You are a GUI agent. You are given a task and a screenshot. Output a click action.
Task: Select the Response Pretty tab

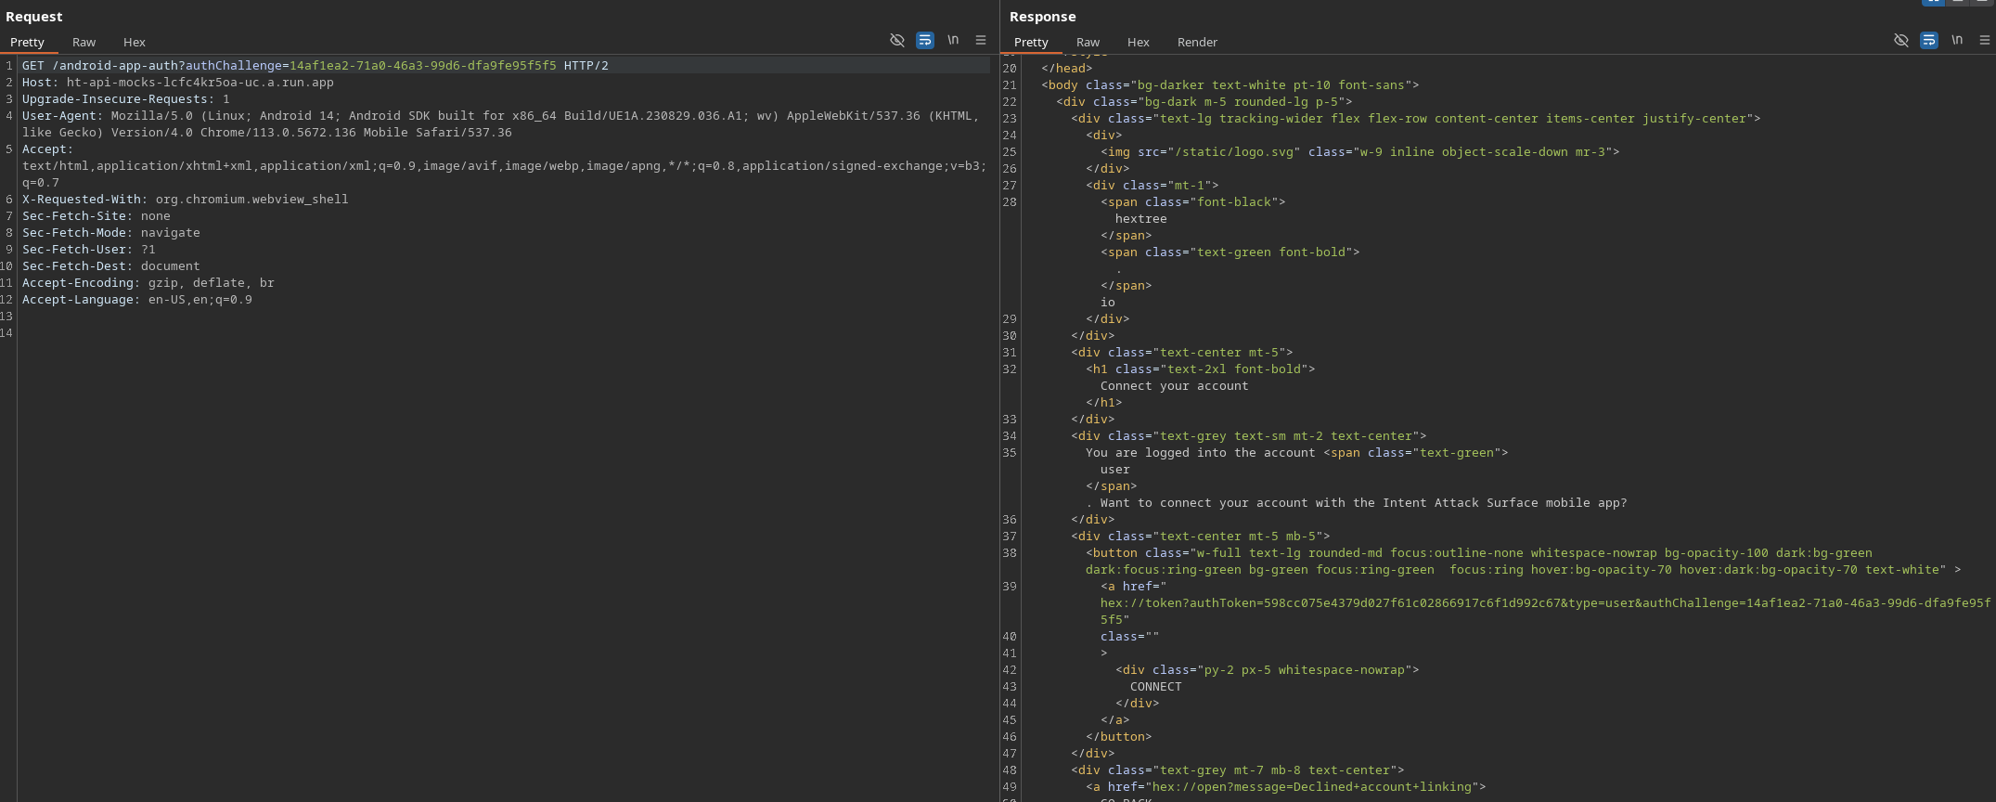[1031, 42]
